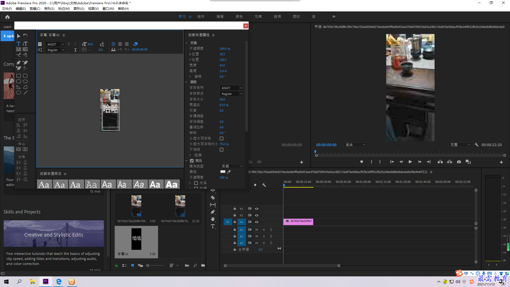Open the 适合 zoom level dropdown
The height and width of the screenshot is (287, 510).
[x=355, y=145]
